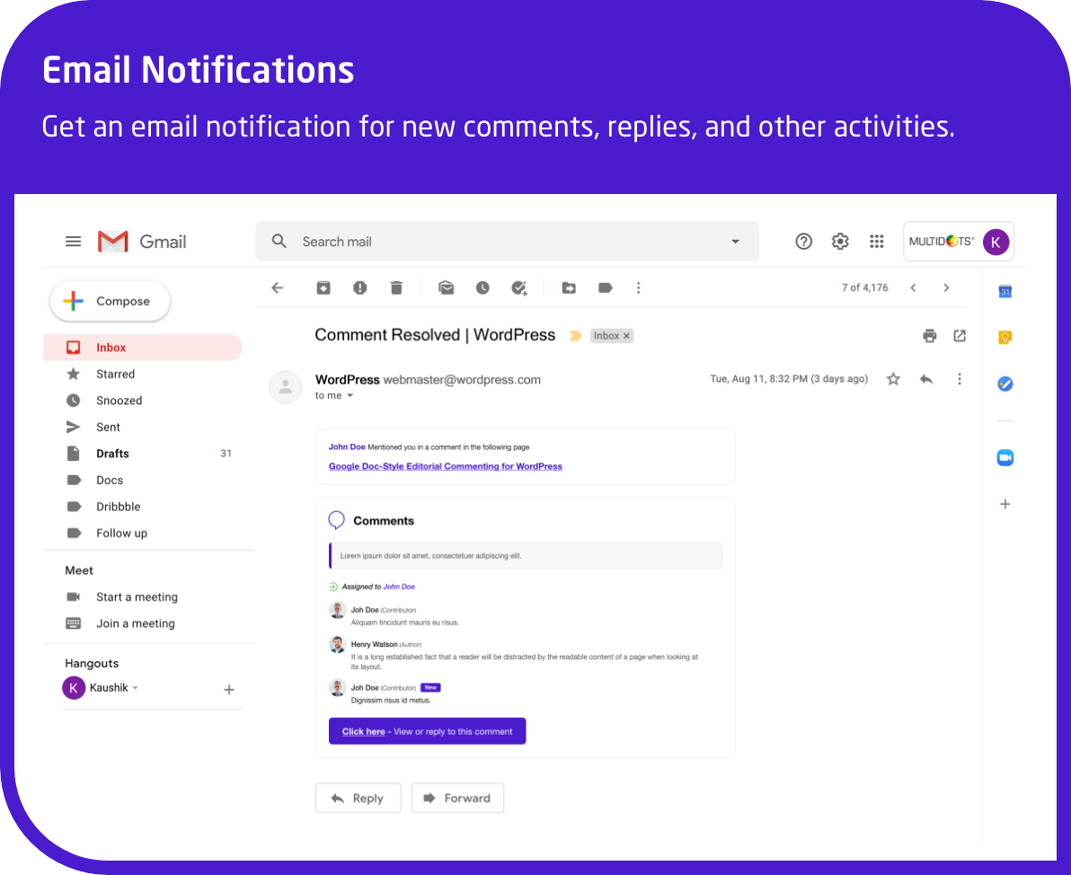
Task: Compose a new email
Action: point(110,301)
